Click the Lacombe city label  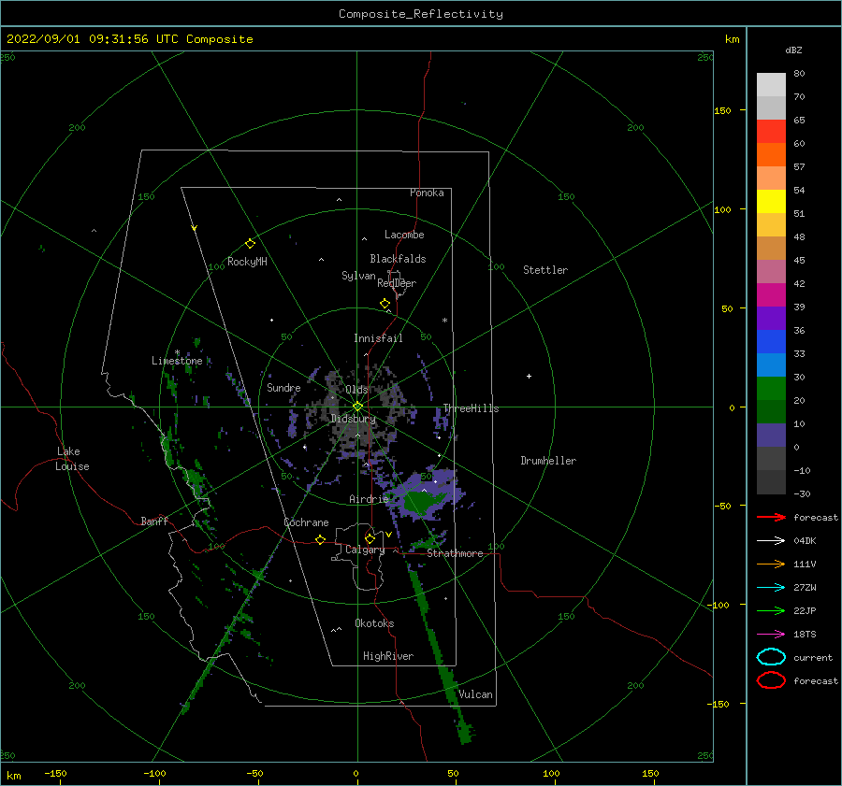(404, 235)
